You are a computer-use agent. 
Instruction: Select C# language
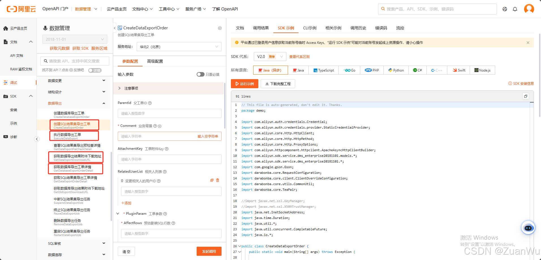pos(417,70)
